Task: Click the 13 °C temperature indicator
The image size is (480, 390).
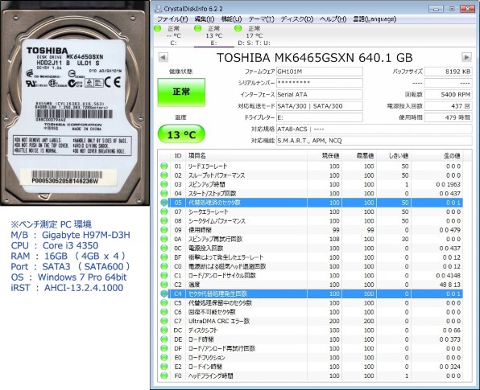Action: tap(181, 133)
